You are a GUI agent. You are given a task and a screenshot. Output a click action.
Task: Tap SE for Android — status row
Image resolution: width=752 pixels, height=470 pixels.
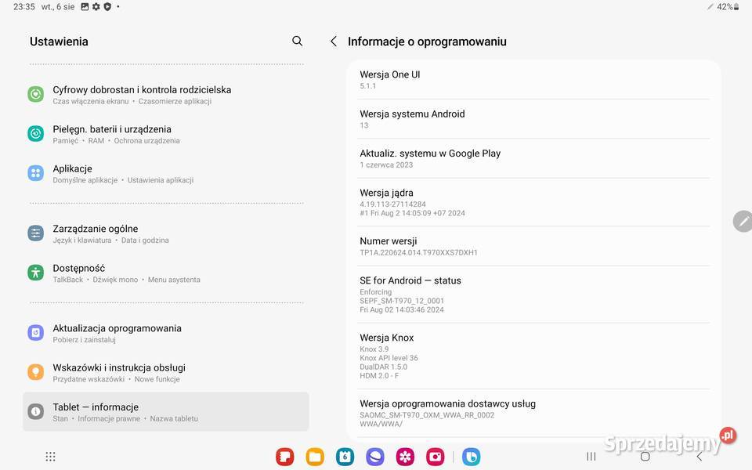tap(533, 295)
